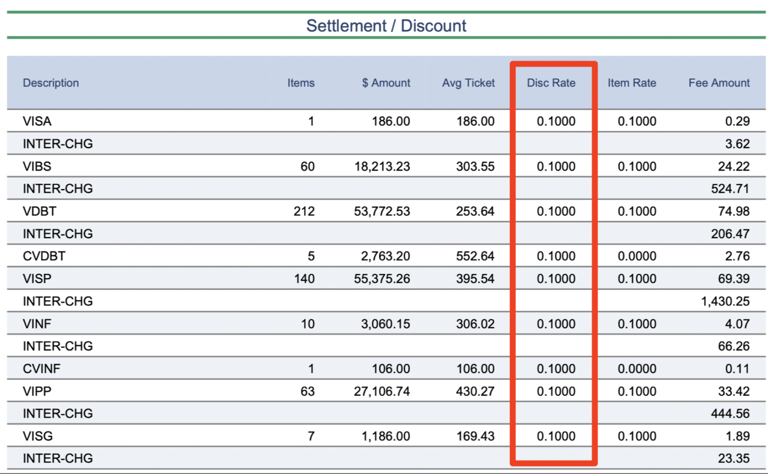Click amount 53,772.53
Image resolution: width=768 pixels, height=474 pixels.
(x=382, y=211)
